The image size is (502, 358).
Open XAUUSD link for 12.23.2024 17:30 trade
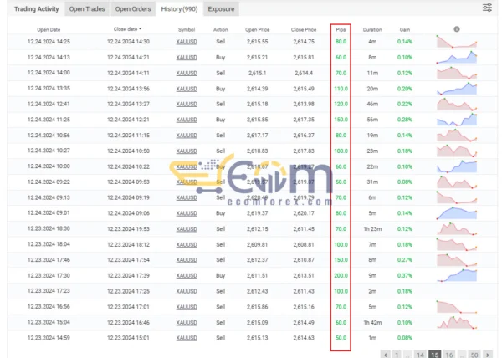coord(187,276)
